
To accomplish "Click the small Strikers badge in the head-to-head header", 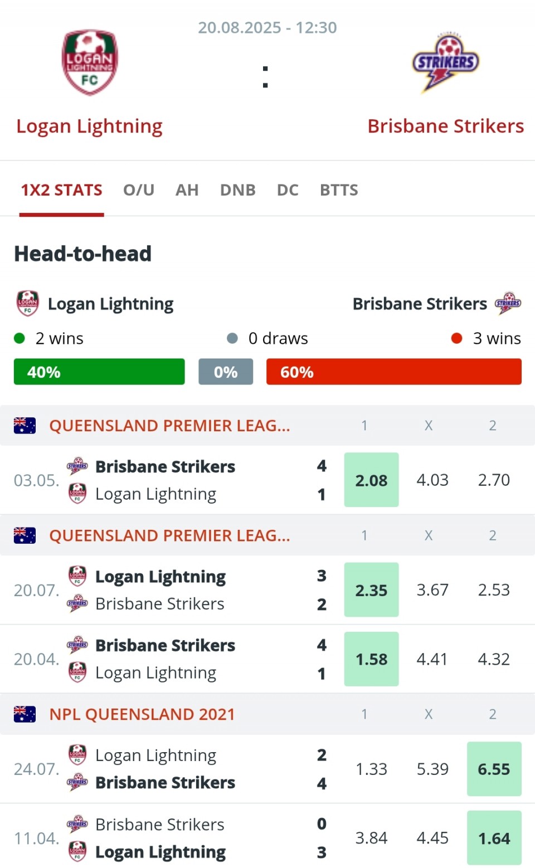I will coord(508,303).
